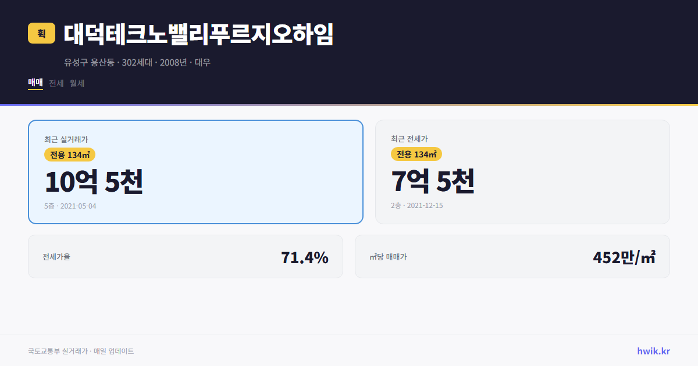Click the 2층 · 2021-12-15 date text

(416, 205)
